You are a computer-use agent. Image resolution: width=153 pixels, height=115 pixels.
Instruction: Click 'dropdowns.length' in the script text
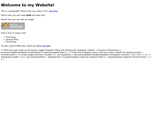coord(8,57)
